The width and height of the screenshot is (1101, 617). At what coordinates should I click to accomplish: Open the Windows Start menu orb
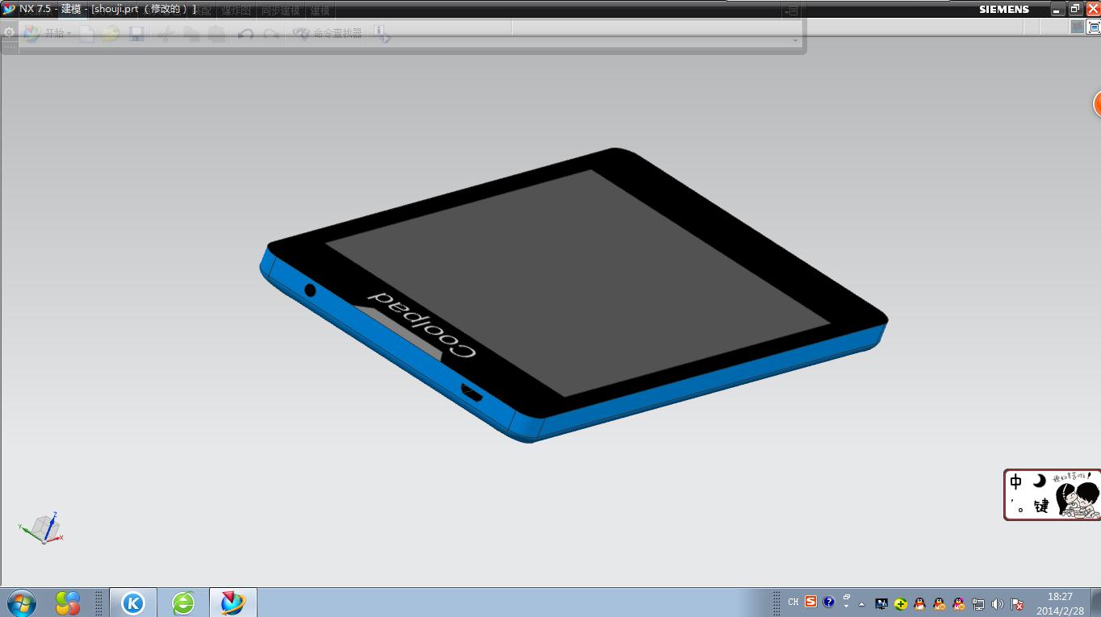point(20,602)
